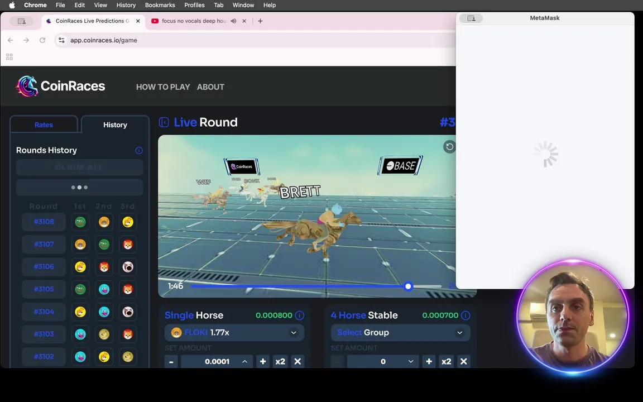Go back in Chrome
The image size is (643, 402).
click(10, 40)
